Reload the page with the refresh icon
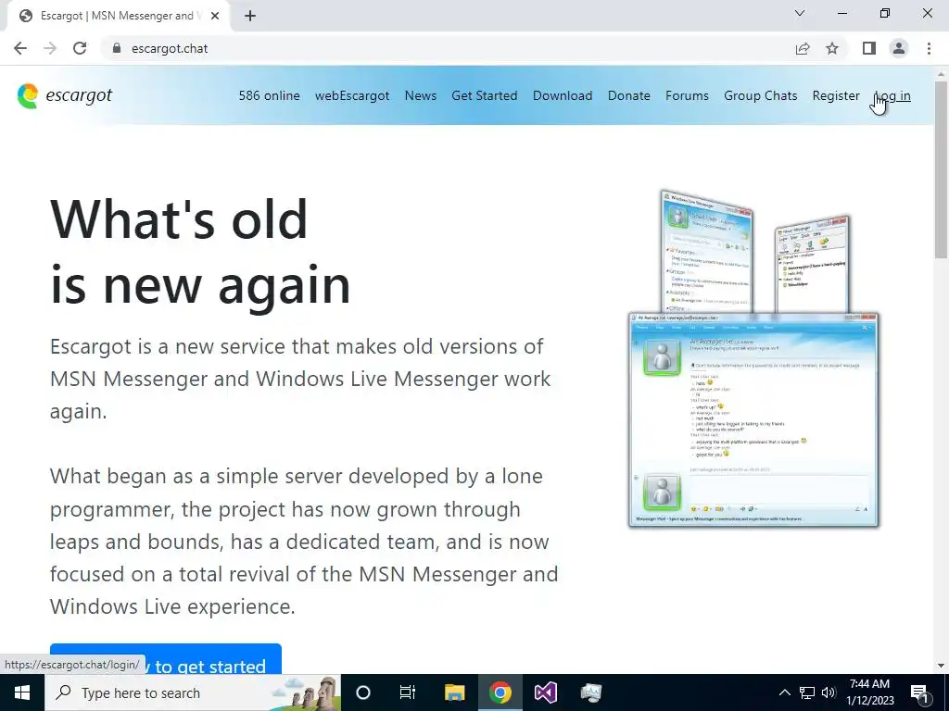 [x=80, y=48]
